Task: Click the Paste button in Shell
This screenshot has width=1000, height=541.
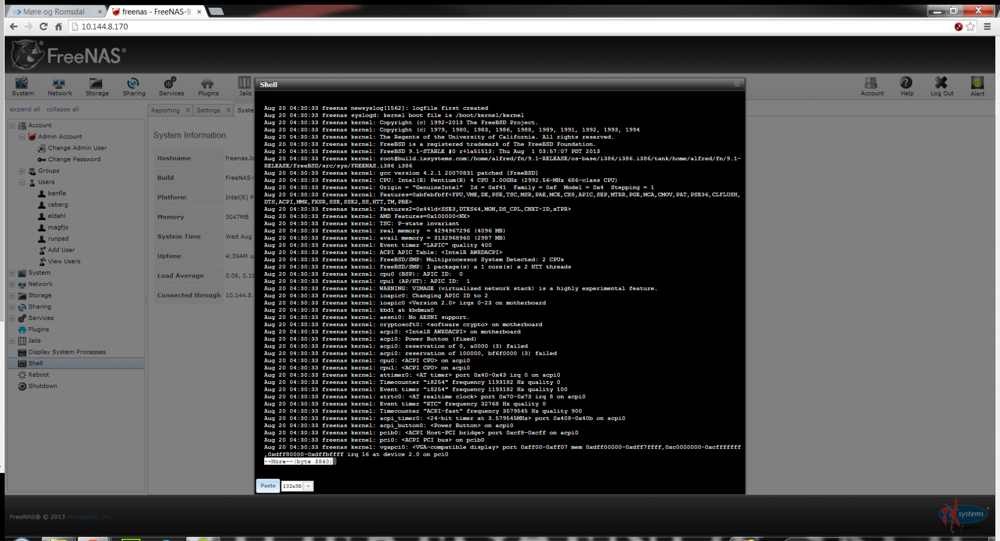Action: [268, 486]
